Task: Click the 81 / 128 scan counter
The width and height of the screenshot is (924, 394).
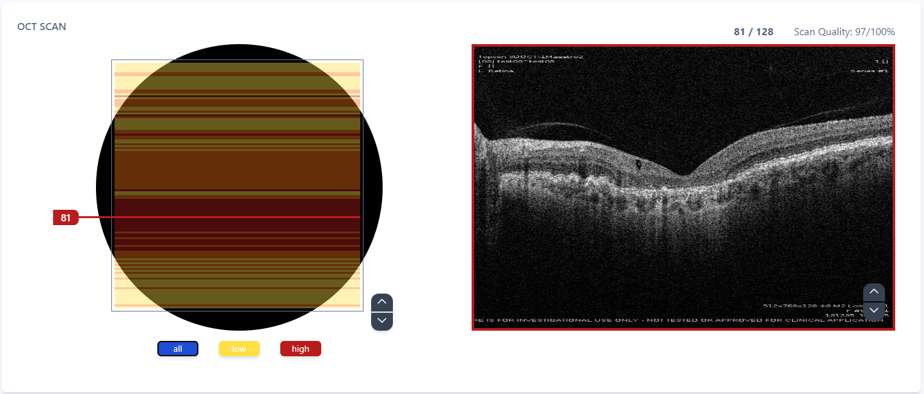Action: [753, 31]
